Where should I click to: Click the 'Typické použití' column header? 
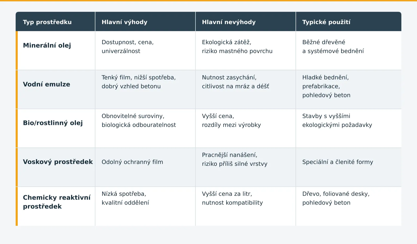click(348, 22)
